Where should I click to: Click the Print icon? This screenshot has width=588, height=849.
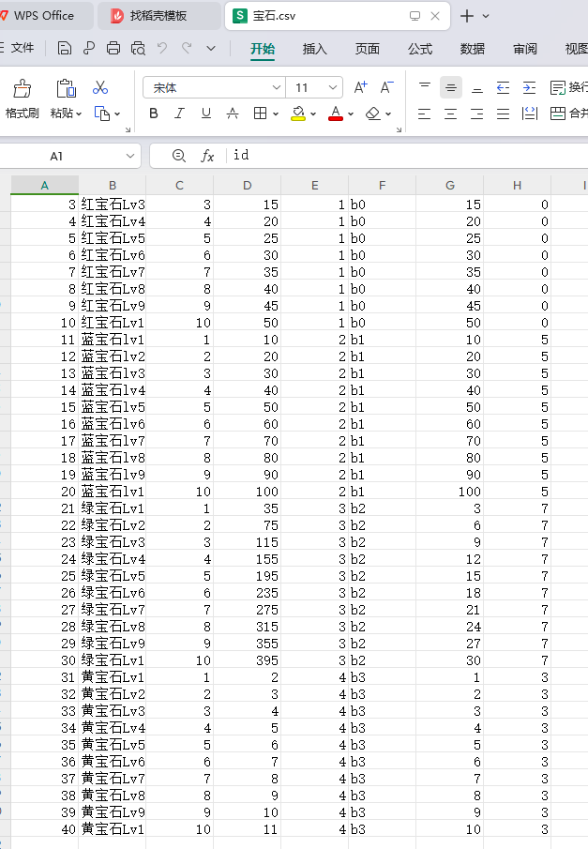tap(113, 49)
